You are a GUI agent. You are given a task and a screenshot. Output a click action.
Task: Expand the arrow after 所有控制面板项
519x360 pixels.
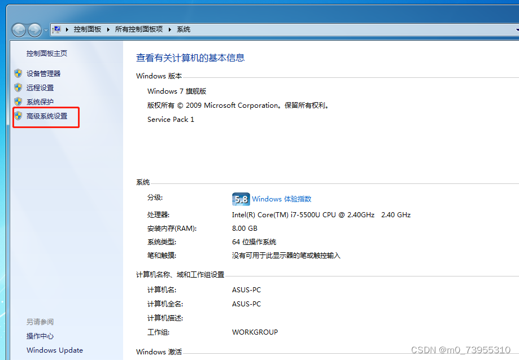[x=170, y=29]
